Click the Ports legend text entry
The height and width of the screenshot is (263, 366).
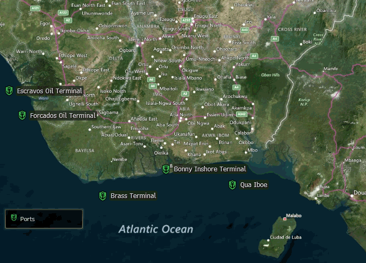28,219
